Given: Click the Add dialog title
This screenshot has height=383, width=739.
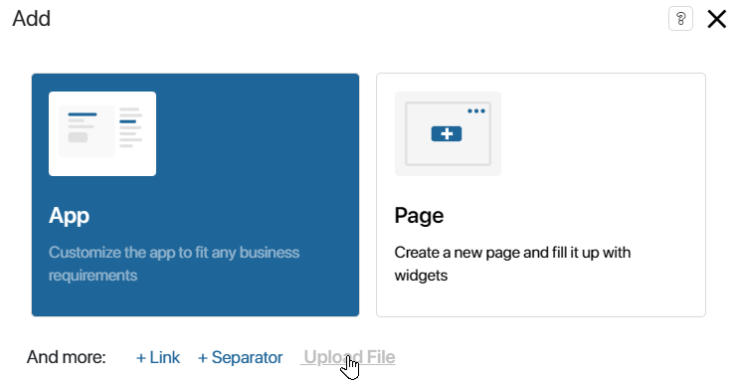Looking at the screenshot, I should click(x=32, y=19).
